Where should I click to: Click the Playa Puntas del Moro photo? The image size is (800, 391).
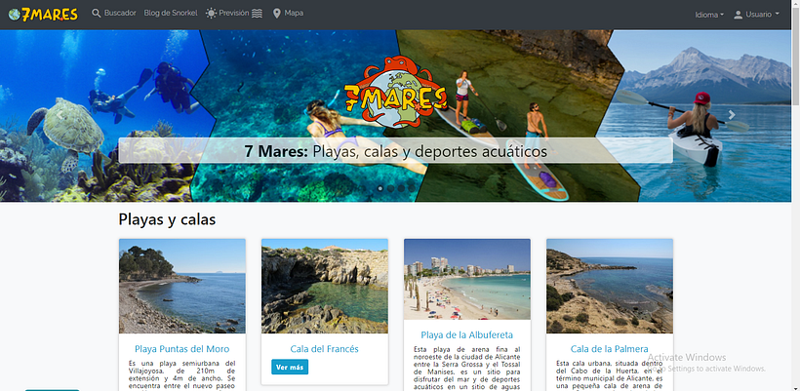tap(182, 286)
